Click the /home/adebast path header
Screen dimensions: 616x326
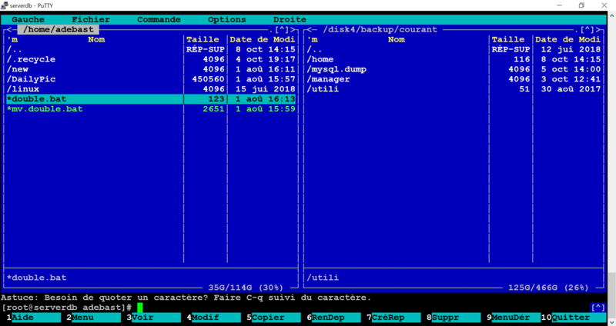click(59, 30)
